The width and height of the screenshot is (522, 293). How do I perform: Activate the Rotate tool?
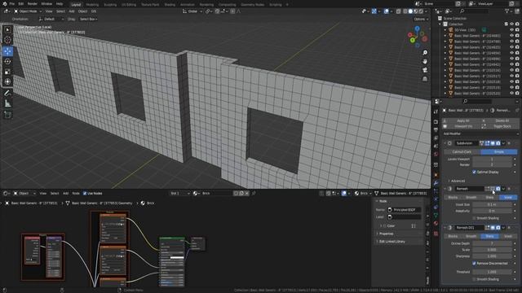pyautogui.click(x=7, y=62)
